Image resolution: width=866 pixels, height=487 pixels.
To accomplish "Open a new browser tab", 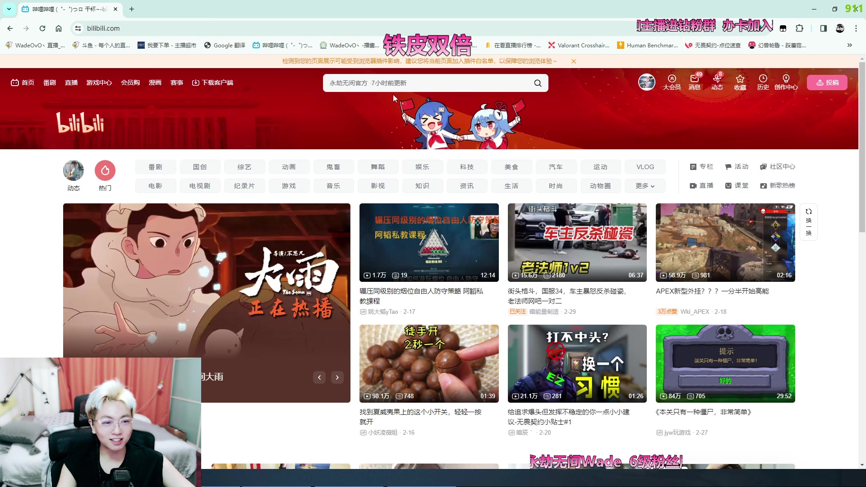I will click(132, 9).
